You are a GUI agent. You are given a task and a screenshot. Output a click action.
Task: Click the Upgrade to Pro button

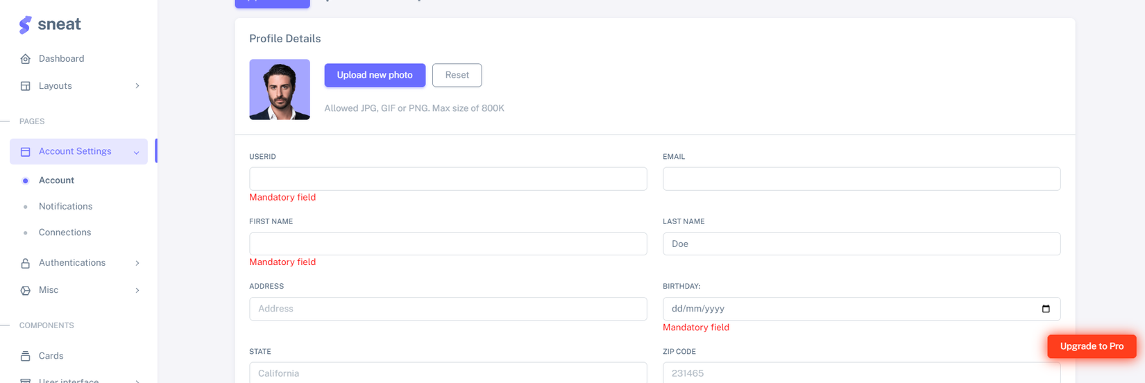(1092, 346)
